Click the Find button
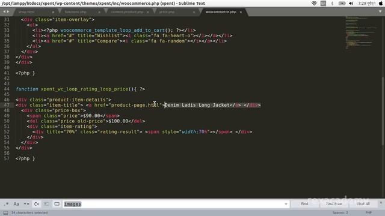Viewport: 385px width, 216px height. [304, 204]
